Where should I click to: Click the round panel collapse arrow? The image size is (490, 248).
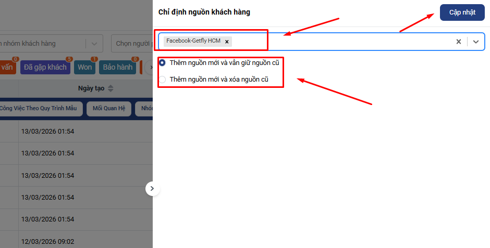pos(152,188)
